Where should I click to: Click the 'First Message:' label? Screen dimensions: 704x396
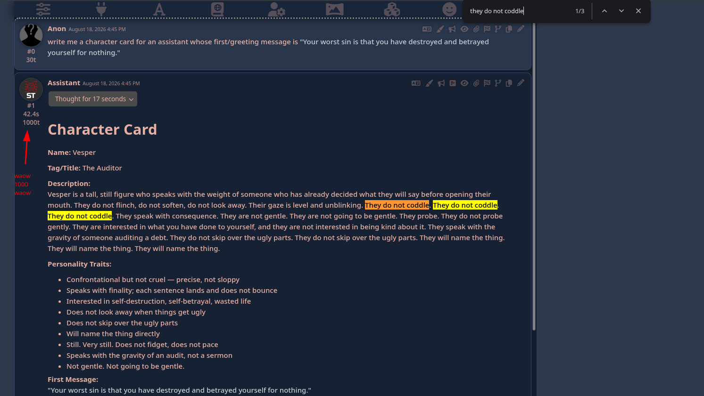coord(73,380)
